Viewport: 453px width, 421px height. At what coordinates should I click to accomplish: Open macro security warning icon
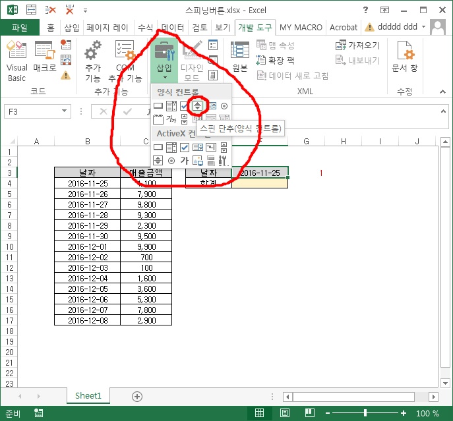point(66,76)
